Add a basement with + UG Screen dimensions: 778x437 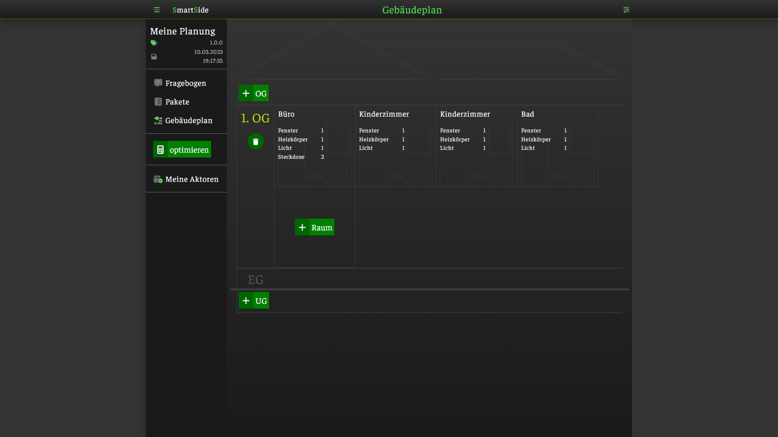click(x=254, y=301)
